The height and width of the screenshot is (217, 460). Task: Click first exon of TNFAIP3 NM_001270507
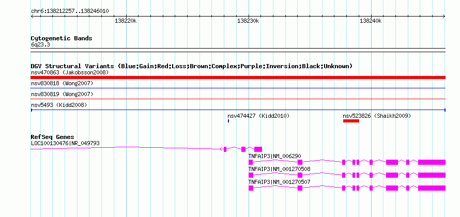tap(251, 188)
